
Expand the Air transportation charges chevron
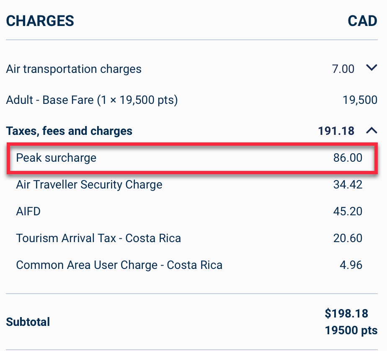(372, 68)
